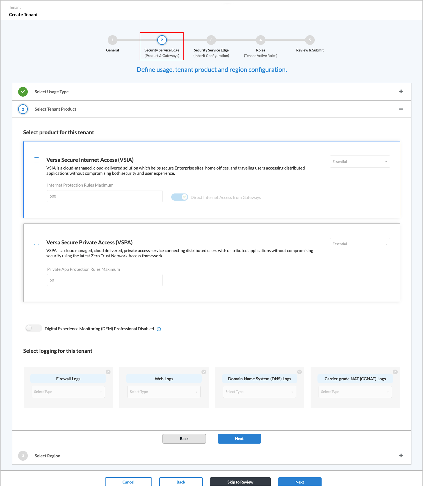The width and height of the screenshot is (423, 486).
Task: Click Internet Protection Rules Maximum field
Action: click(105, 196)
